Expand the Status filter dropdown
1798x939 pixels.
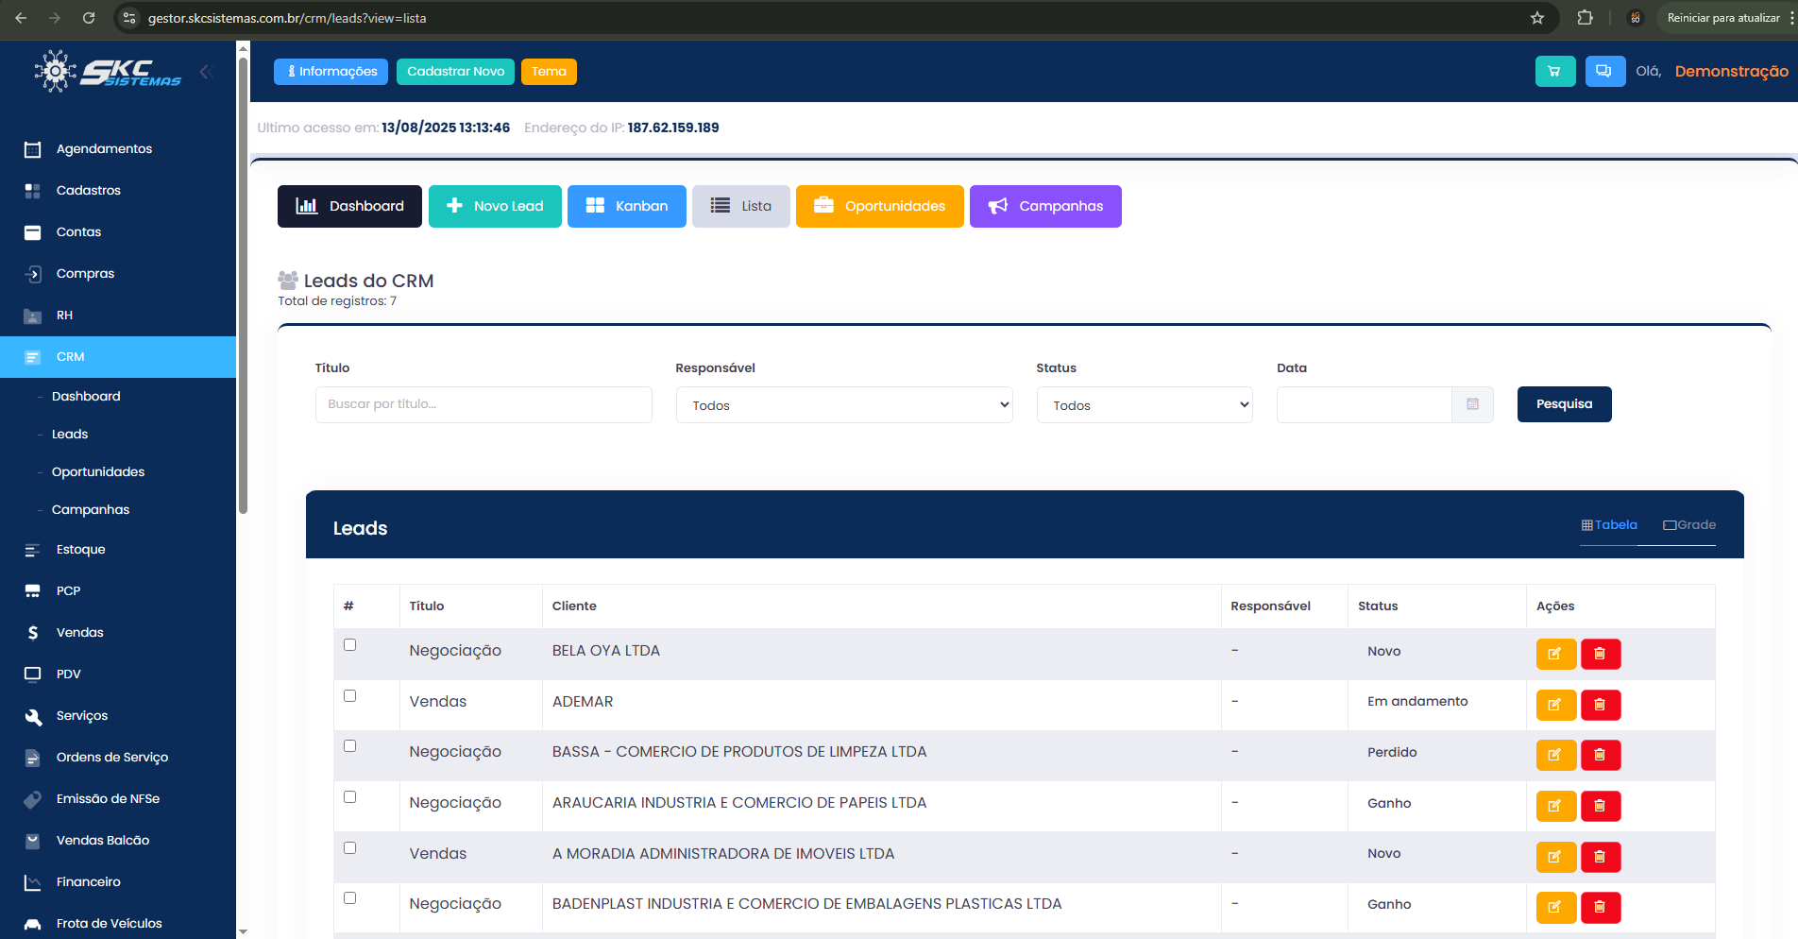coord(1144,405)
